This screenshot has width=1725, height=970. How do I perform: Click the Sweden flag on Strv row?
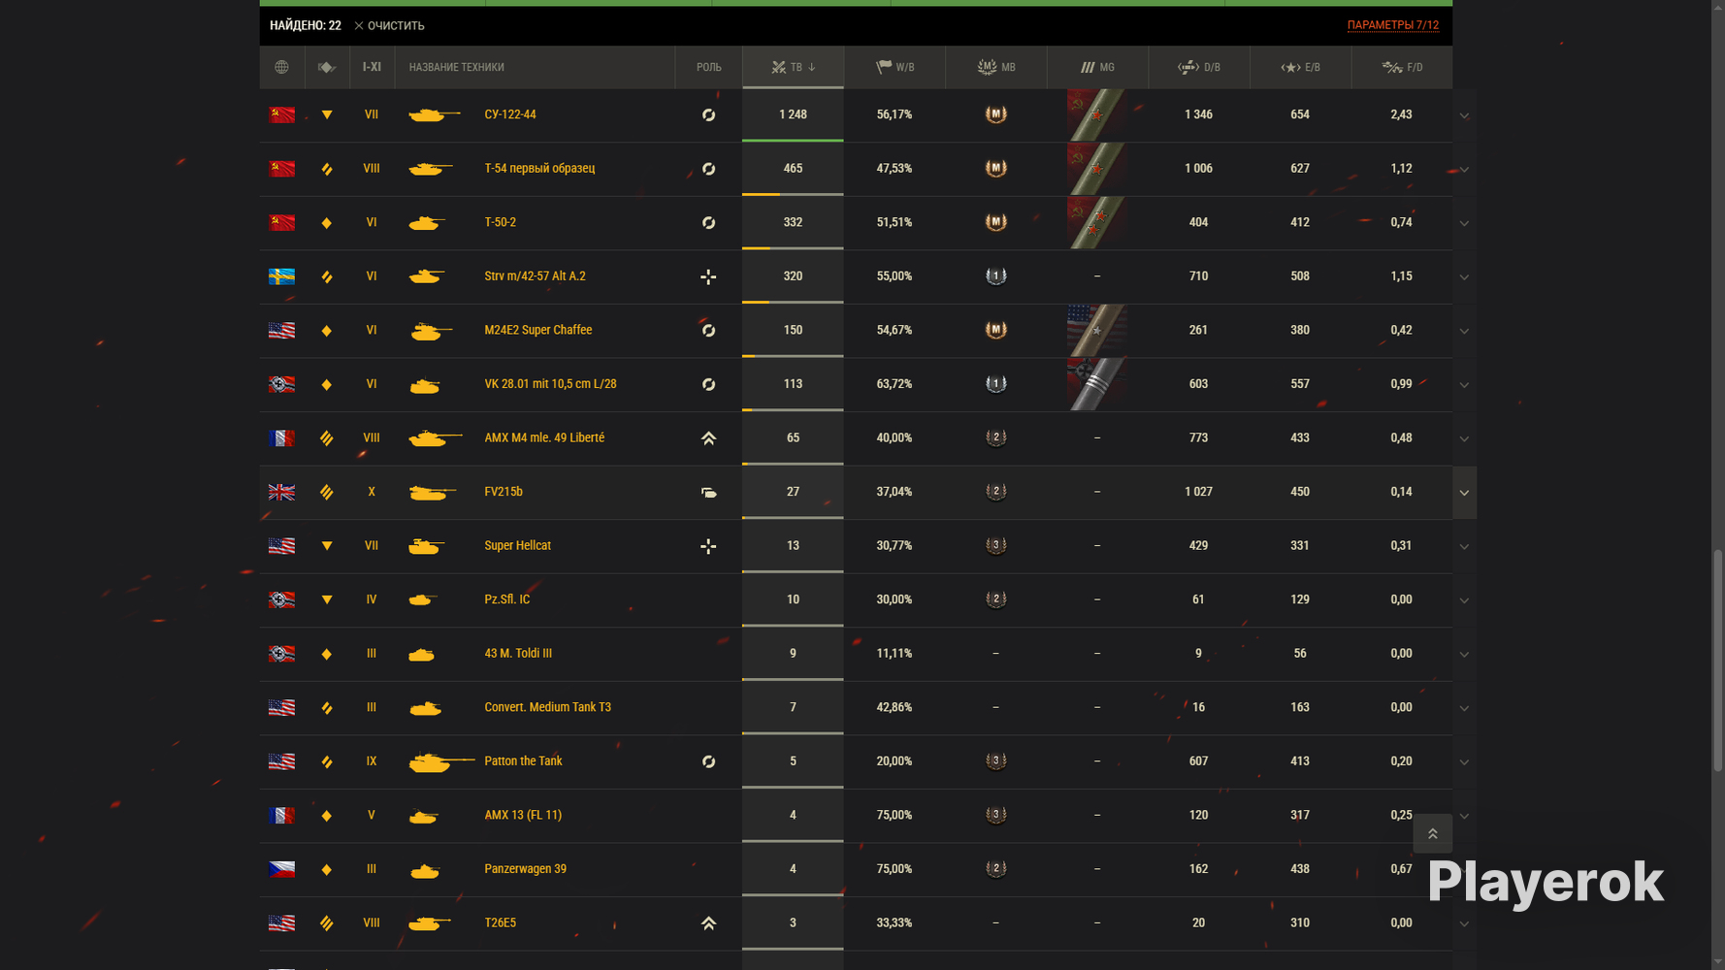click(x=281, y=276)
